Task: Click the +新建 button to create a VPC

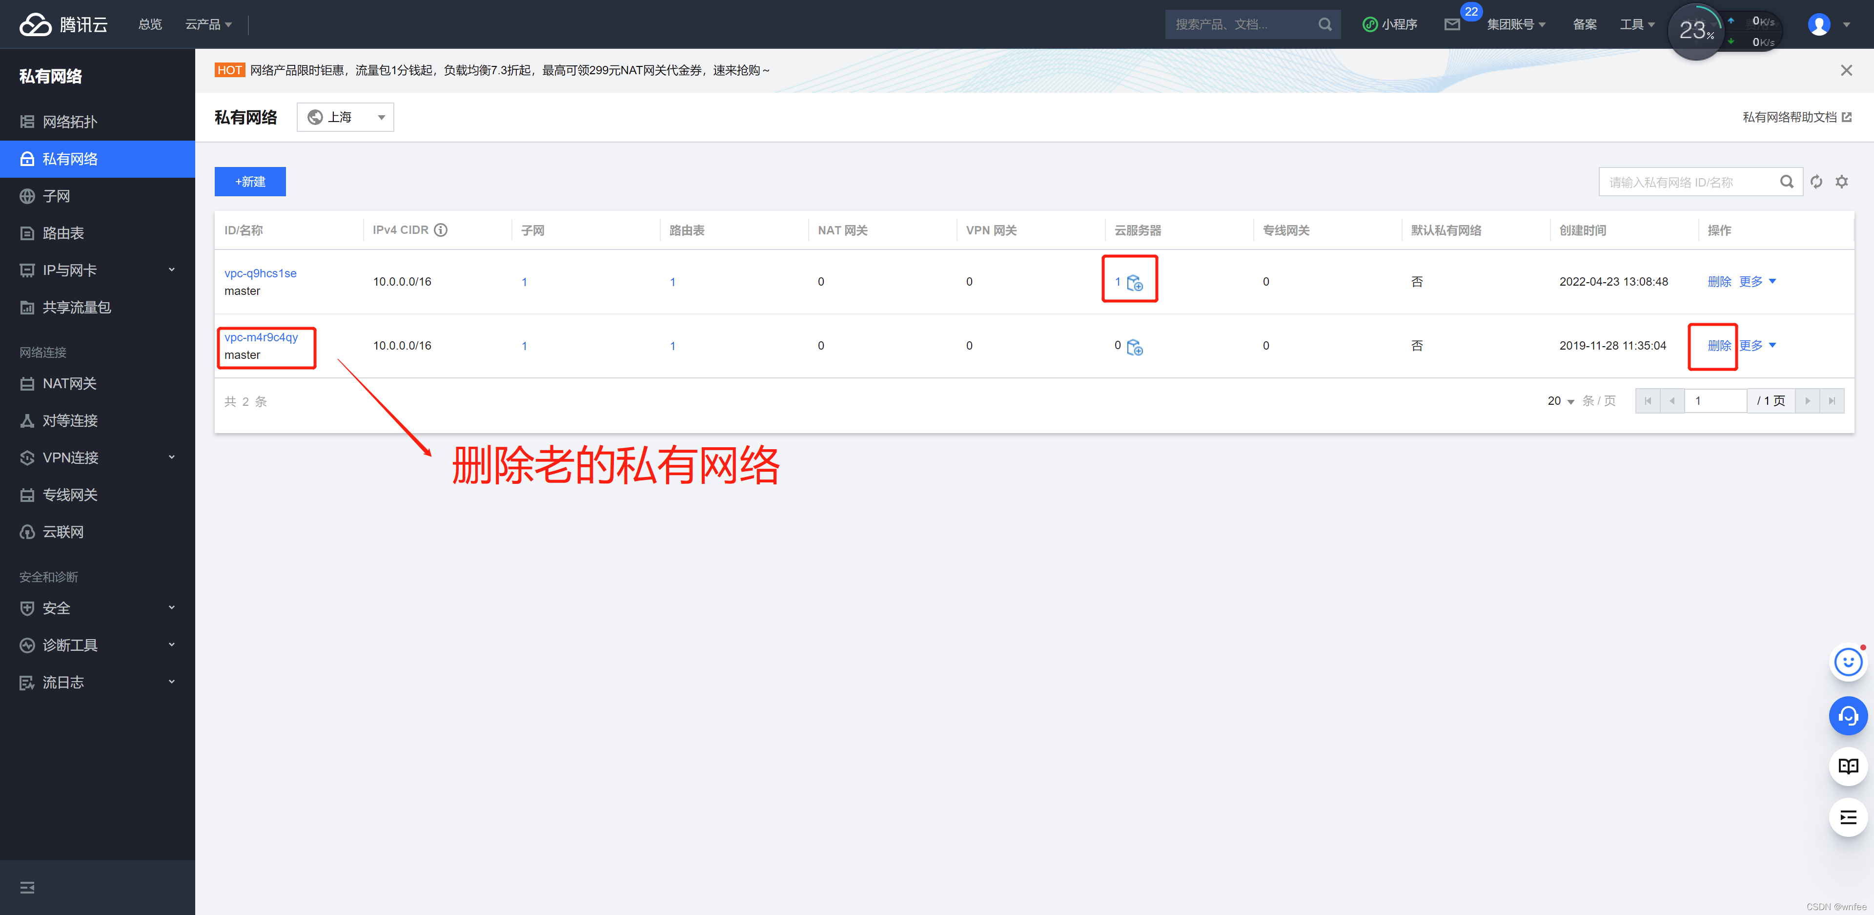Action: pyautogui.click(x=249, y=181)
